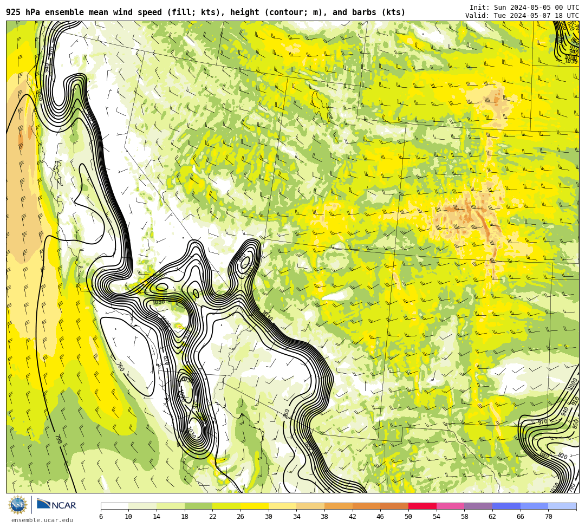Click the colorbar tick label 66
The image size is (585, 527).
click(521, 517)
